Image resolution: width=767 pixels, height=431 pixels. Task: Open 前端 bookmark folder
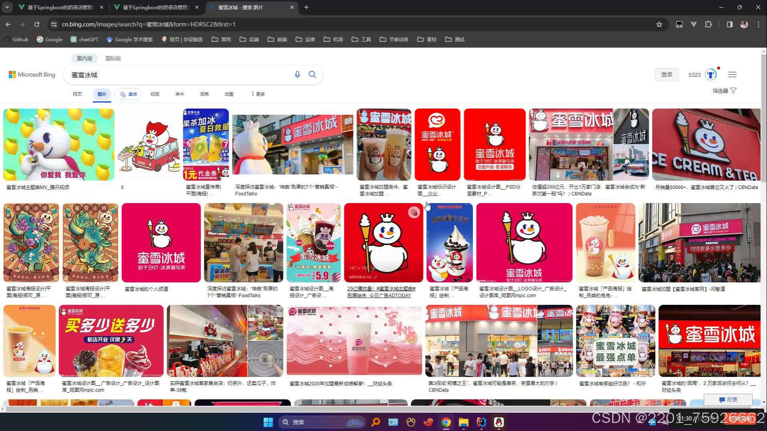pos(277,39)
